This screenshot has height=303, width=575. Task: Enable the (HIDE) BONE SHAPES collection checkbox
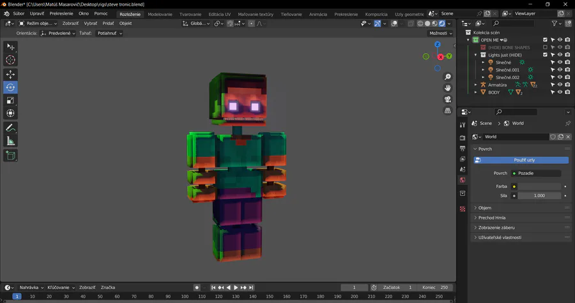pos(545,47)
